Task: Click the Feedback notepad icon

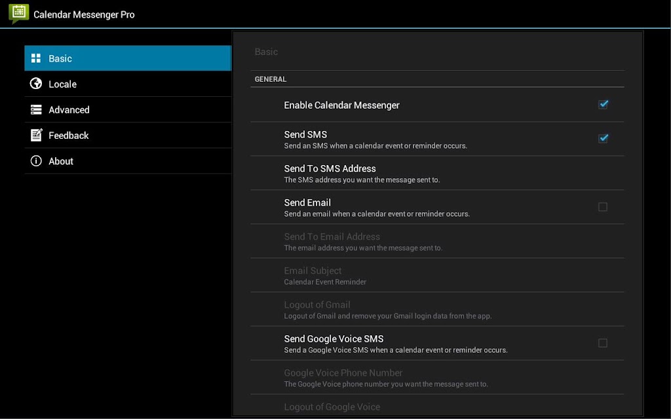Action: coord(37,135)
